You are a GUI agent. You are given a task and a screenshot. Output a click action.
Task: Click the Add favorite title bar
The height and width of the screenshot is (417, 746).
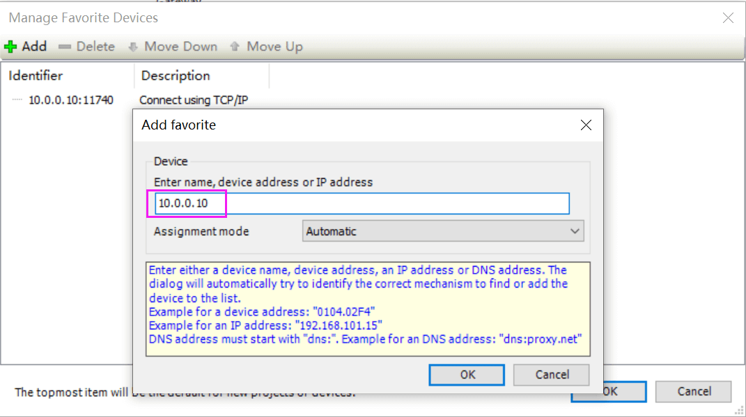348,125
